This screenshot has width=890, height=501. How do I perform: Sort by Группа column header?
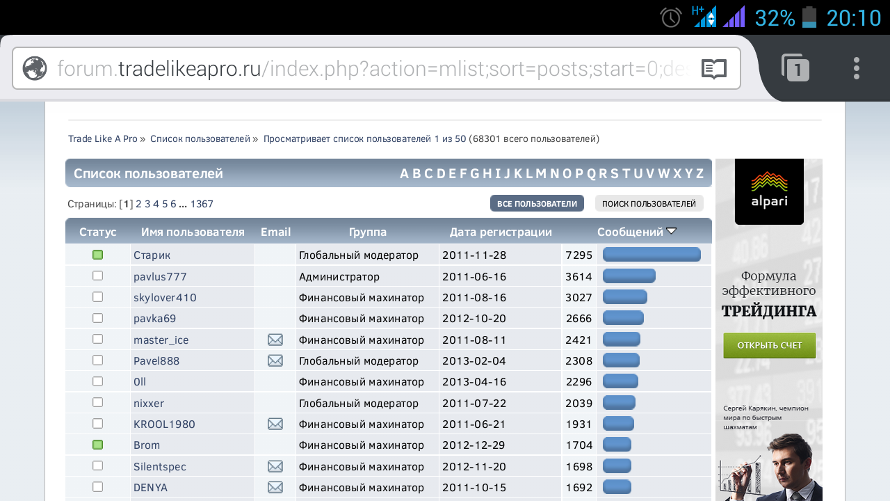(368, 232)
